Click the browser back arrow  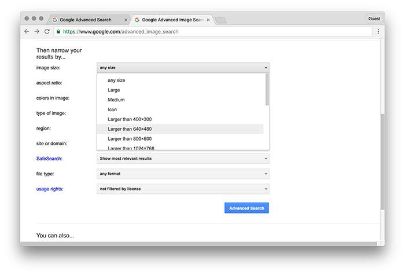(x=27, y=31)
